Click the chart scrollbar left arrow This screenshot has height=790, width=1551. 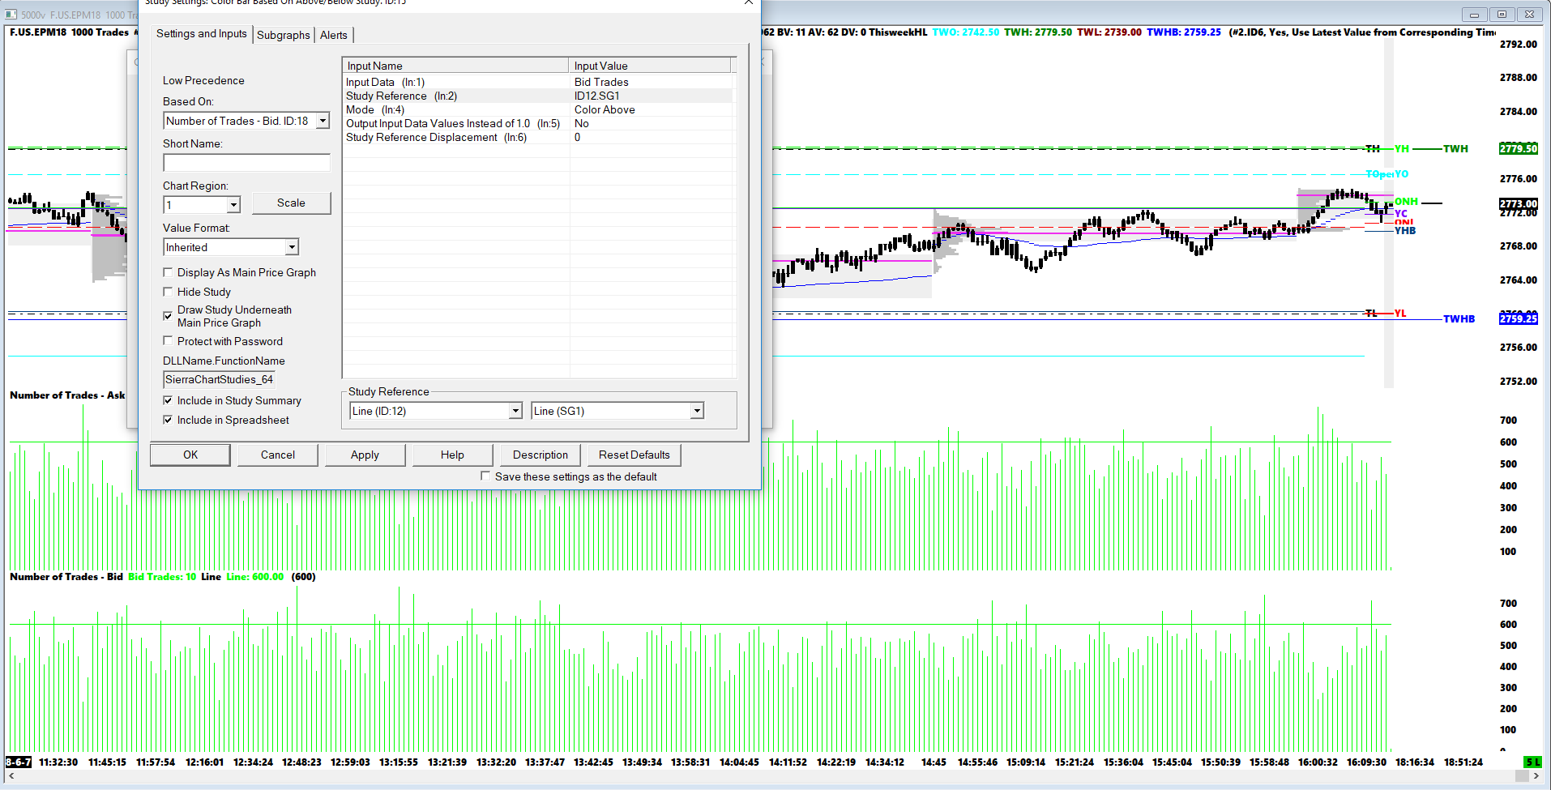click(x=11, y=776)
